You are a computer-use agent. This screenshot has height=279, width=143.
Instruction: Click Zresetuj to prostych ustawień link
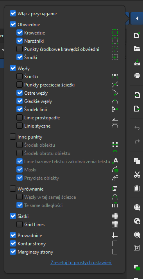click(x=81, y=263)
